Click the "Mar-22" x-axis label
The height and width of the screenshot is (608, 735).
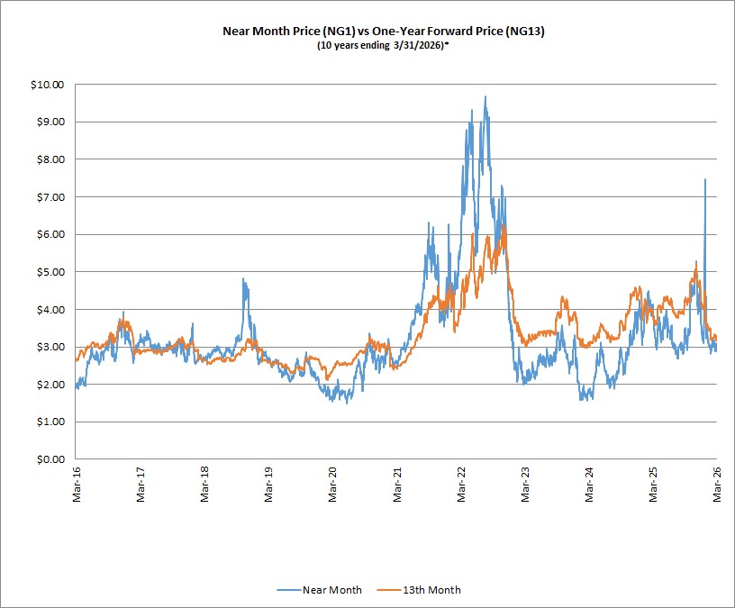461,485
